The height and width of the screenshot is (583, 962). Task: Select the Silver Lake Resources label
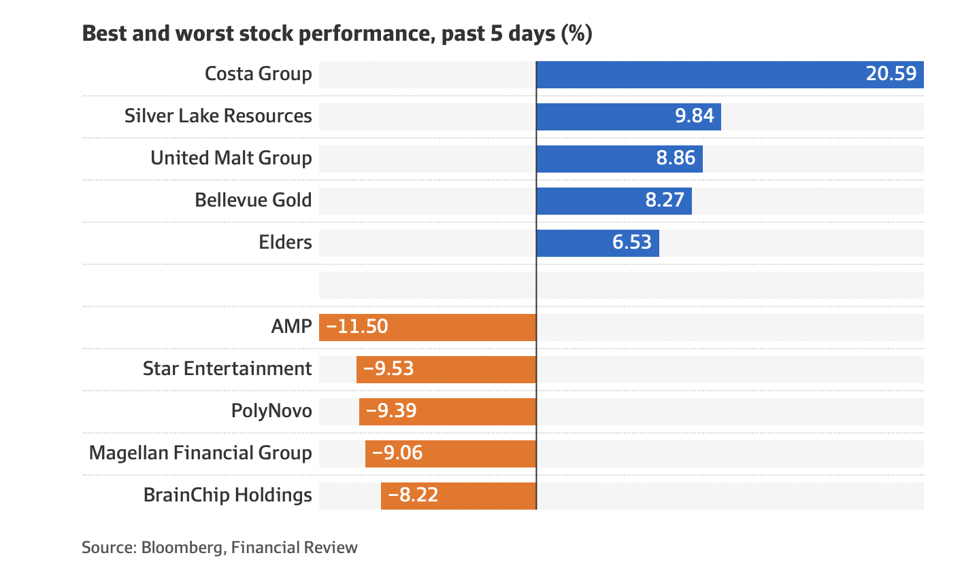tap(218, 116)
